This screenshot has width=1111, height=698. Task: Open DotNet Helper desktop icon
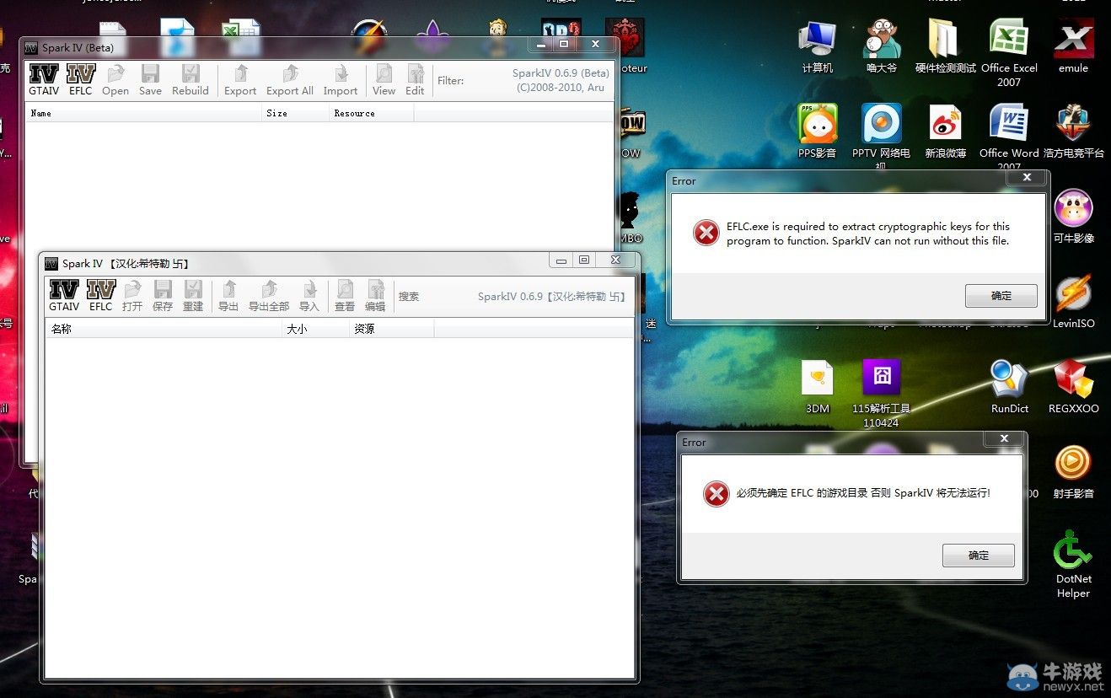[x=1073, y=563]
